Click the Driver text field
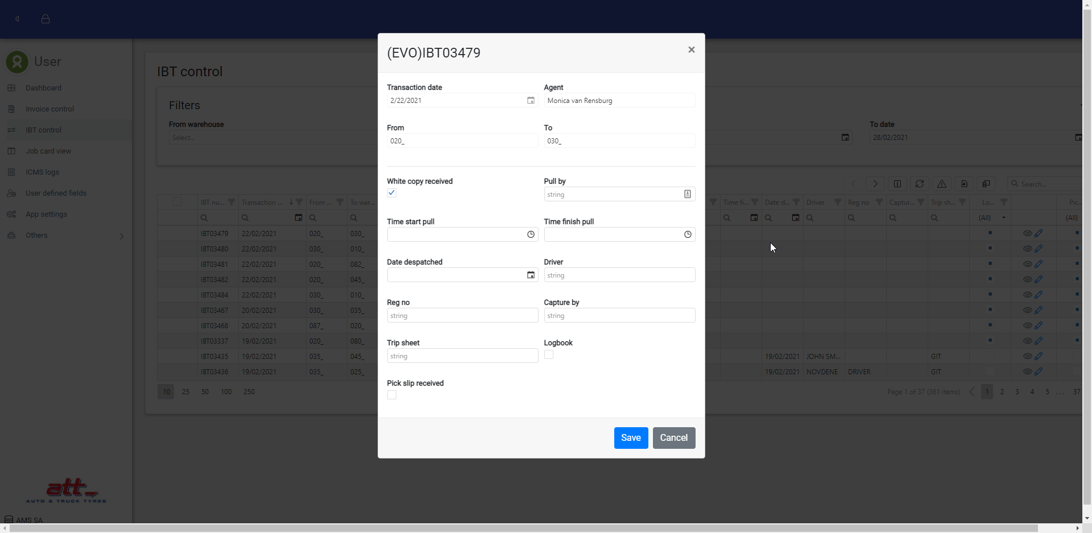Screen dimensions: 1092x533 (x=619, y=275)
